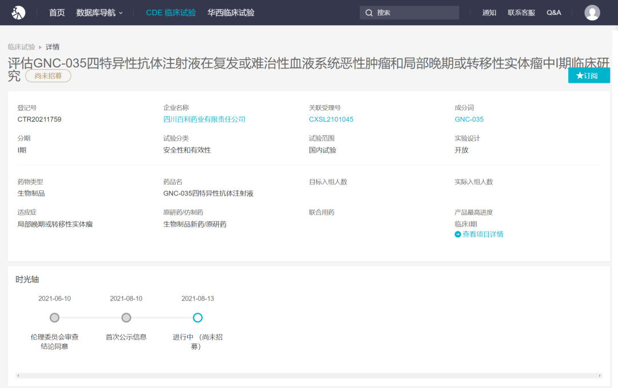This screenshot has width=618, height=388.
Task: Open the 数据库导航 menu
Action: [x=100, y=13]
